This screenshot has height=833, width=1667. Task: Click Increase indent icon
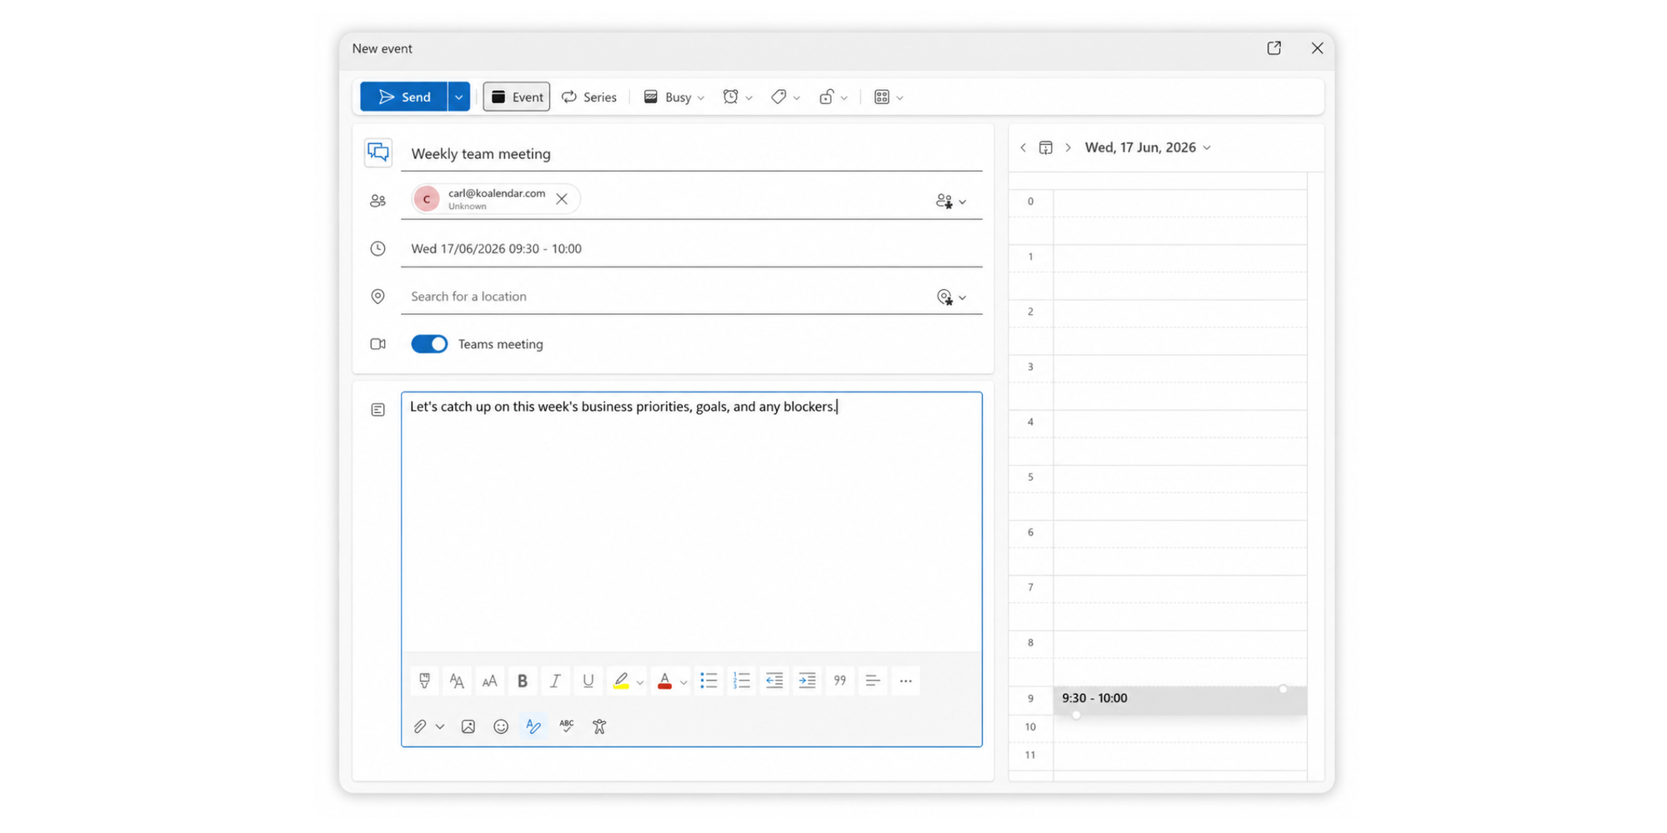807,681
